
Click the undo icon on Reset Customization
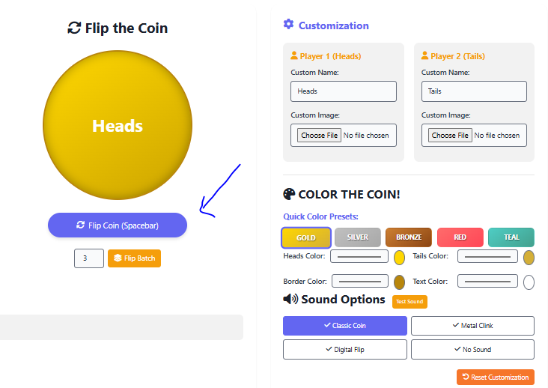(466, 377)
